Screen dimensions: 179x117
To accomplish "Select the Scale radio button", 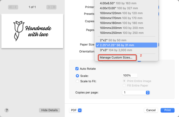I will (x=77, y=76).
